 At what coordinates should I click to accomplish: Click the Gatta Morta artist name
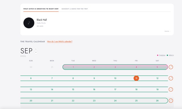(41, 23)
